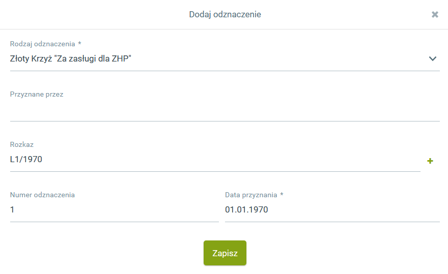Select the Numer odznaczenia input field
The image size is (448, 274).
(x=114, y=209)
